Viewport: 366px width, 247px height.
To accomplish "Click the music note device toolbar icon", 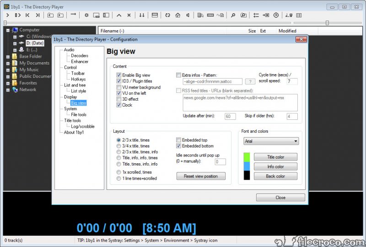I will (x=289, y=15).
